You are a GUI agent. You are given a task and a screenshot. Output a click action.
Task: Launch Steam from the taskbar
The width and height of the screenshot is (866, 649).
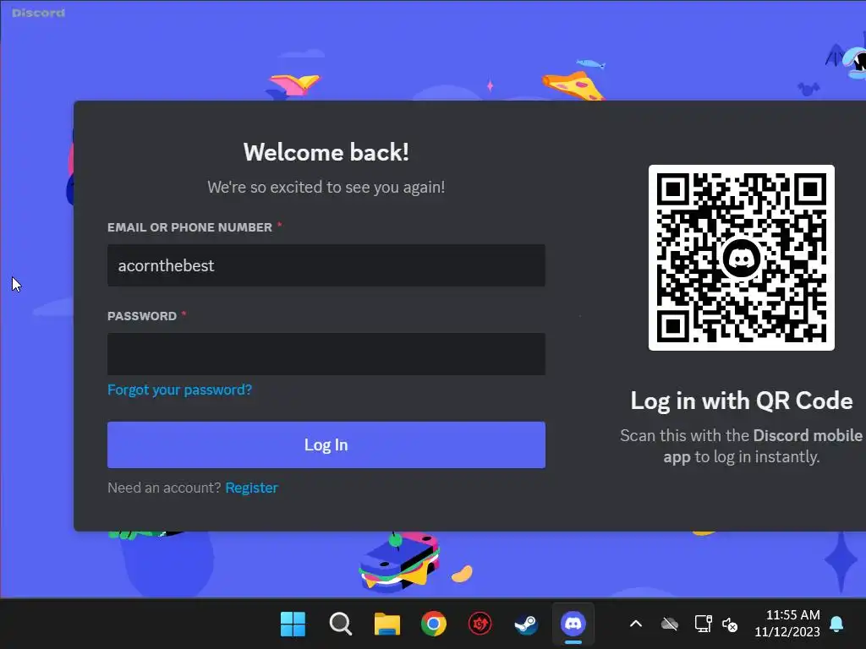526,624
